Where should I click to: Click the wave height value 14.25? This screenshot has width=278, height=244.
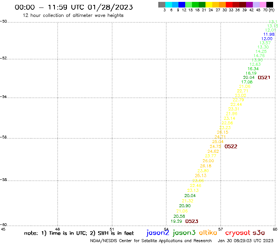(x=261, y=51)
